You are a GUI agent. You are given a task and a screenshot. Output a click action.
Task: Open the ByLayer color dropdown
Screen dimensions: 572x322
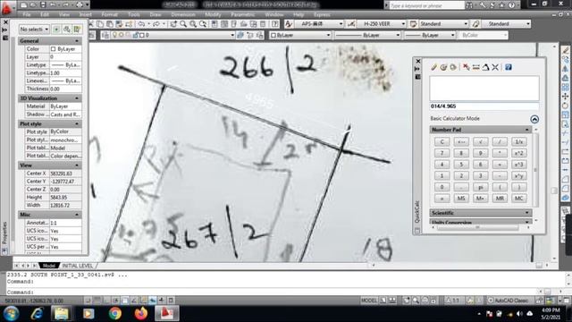(x=300, y=35)
